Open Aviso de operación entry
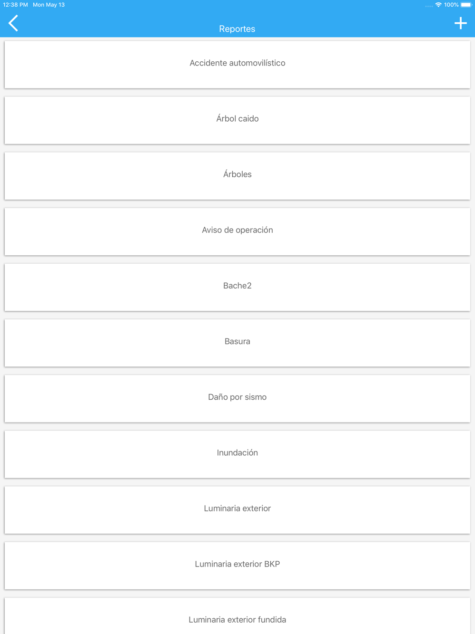This screenshot has height=634, width=475. (x=237, y=231)
